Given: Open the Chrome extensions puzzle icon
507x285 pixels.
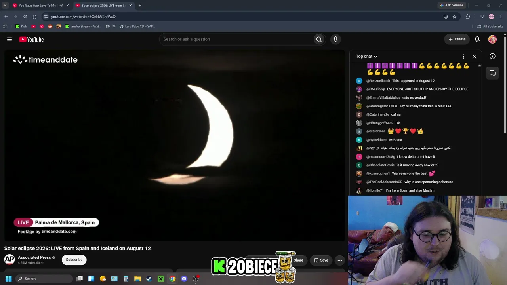Looking at the screenshot, I should pos(468,17).
